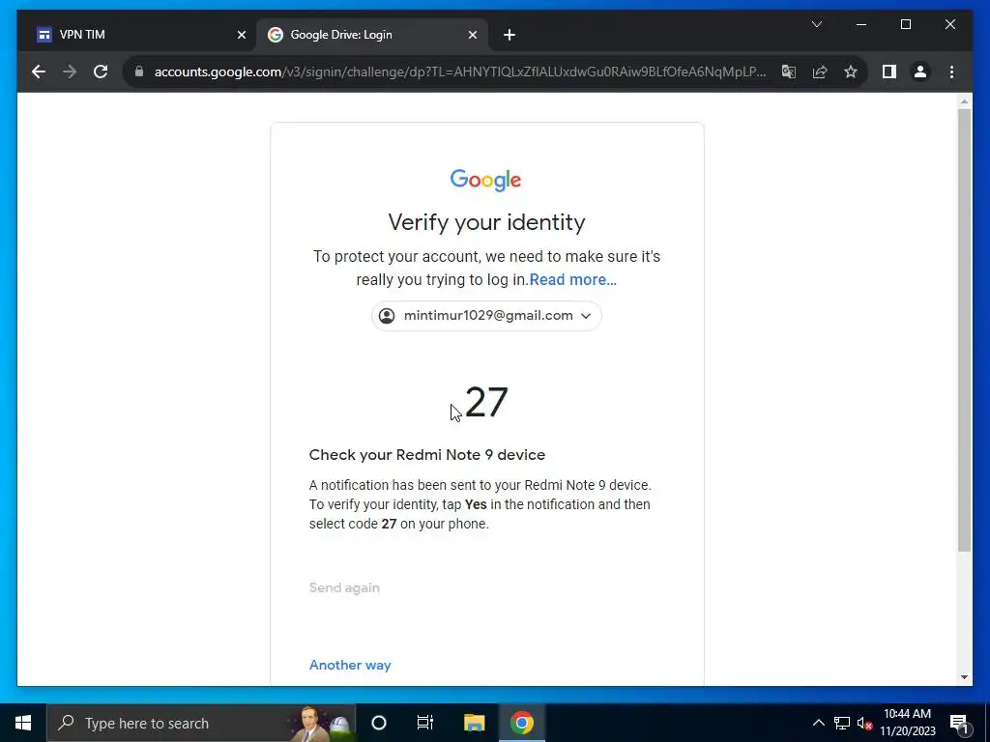The image size is (990, 742).
Task: Click the address bar URL
Action: (x=460, y=71)
